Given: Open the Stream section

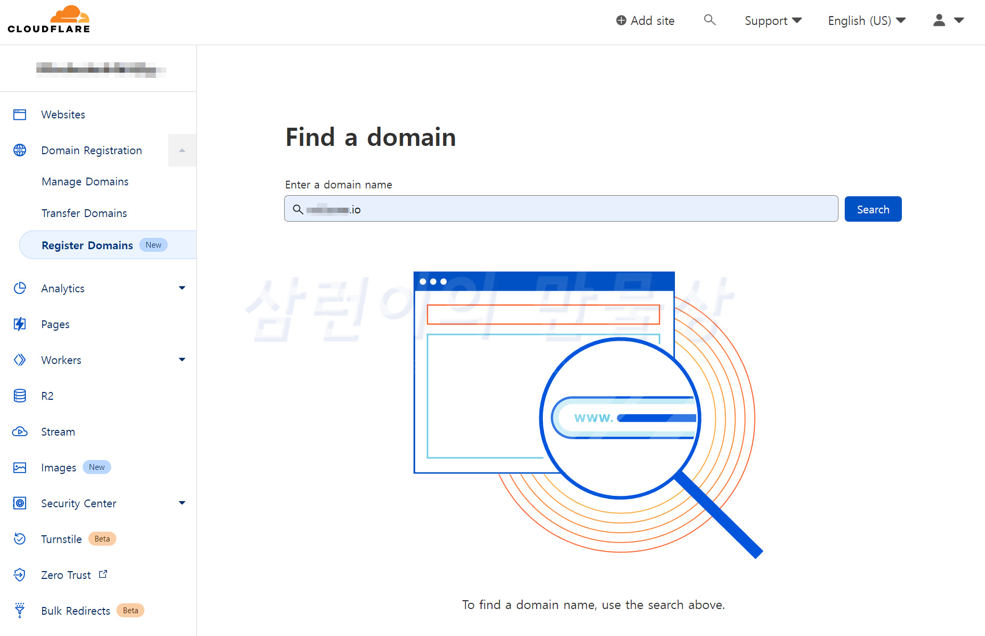Looking at the screenshot, I should 58,432.
